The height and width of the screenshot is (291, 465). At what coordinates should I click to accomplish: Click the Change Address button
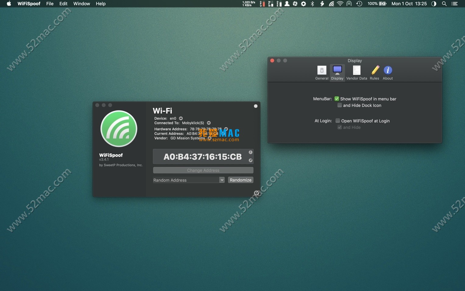(x=203, y=170)
